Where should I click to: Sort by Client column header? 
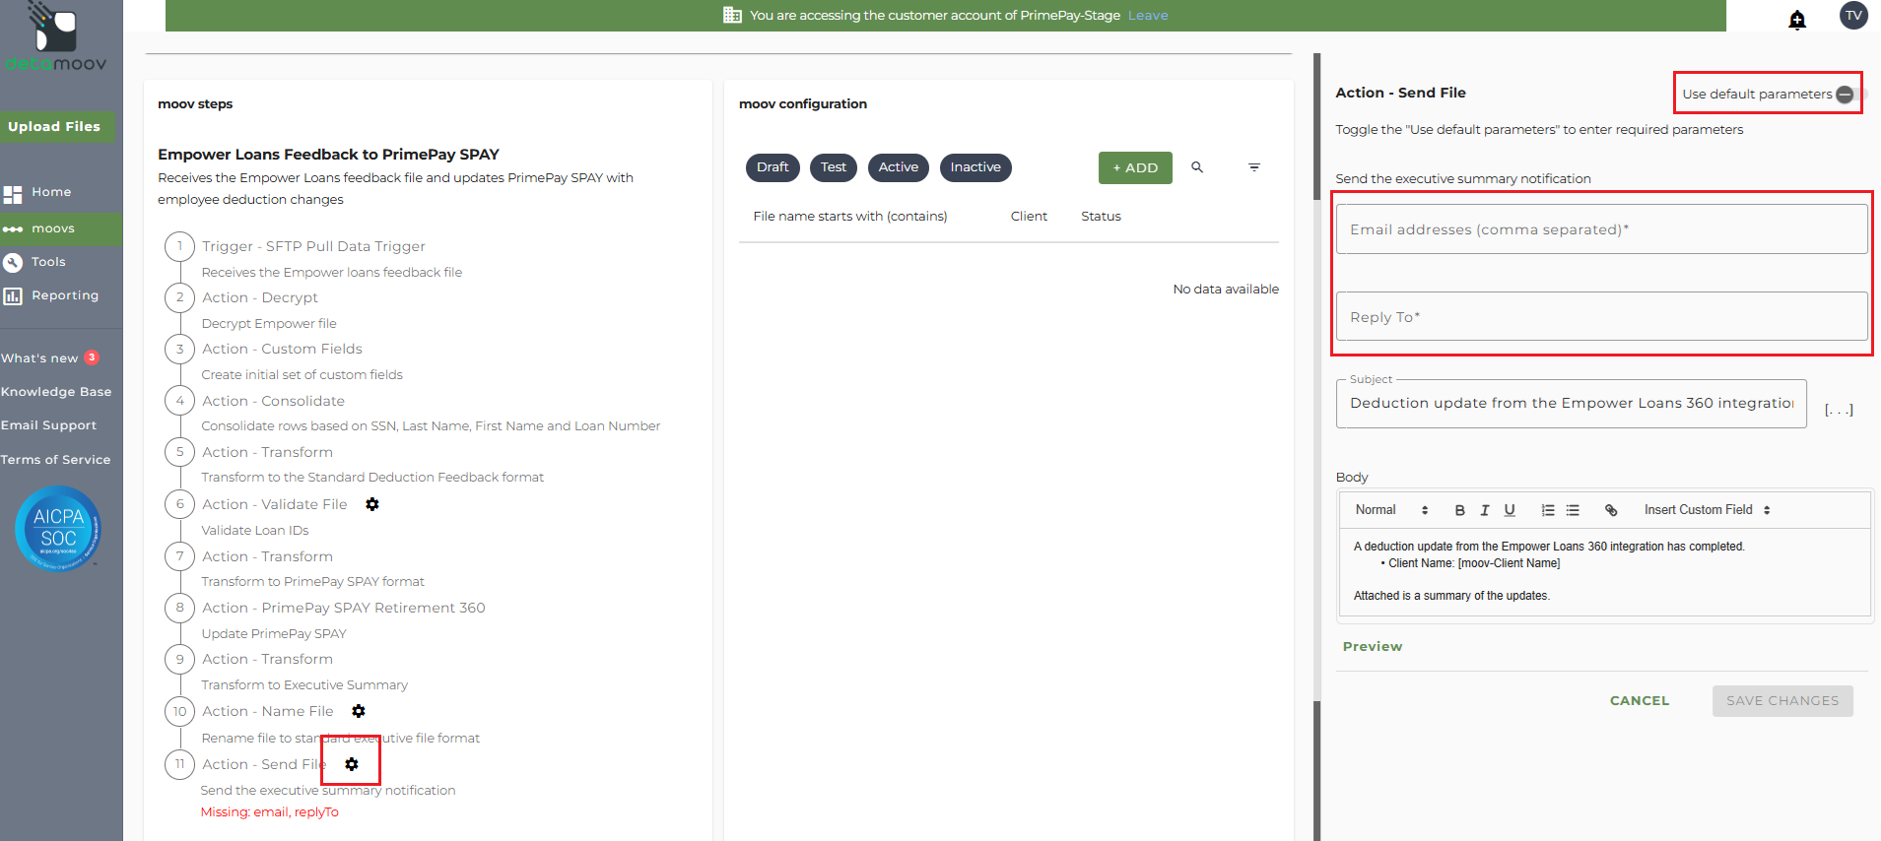(x=1029, y=216)
